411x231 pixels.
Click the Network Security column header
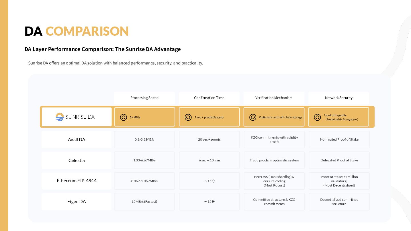(x=339, y=98)
